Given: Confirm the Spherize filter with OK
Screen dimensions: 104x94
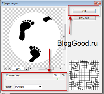Looking at the screenshot, I should (84, 11).
